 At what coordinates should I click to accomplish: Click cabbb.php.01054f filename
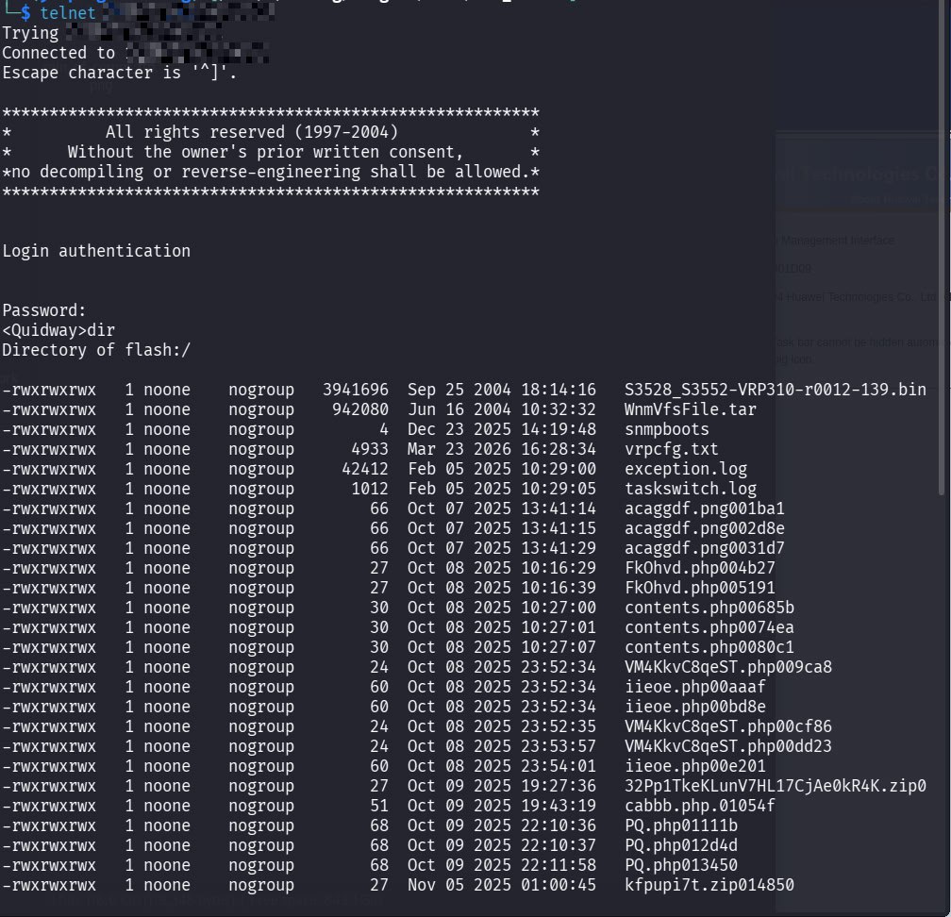coord(700,806)
